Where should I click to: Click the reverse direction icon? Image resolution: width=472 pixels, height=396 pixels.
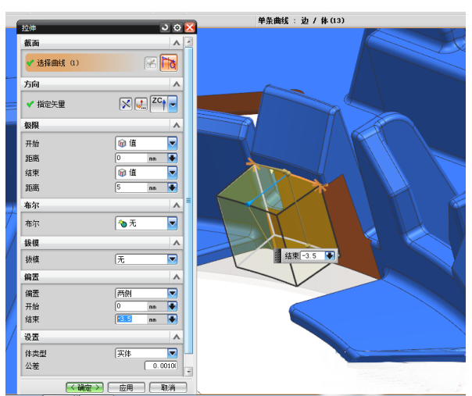[125, 104]
